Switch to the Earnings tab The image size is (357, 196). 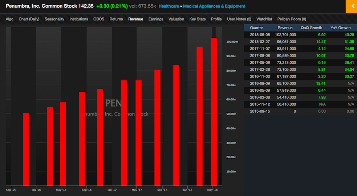pyautogui.click(x=156, y=19)
